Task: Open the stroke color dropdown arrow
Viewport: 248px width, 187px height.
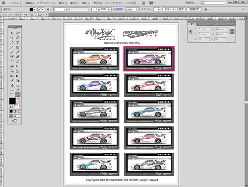Action: (43, 9)
